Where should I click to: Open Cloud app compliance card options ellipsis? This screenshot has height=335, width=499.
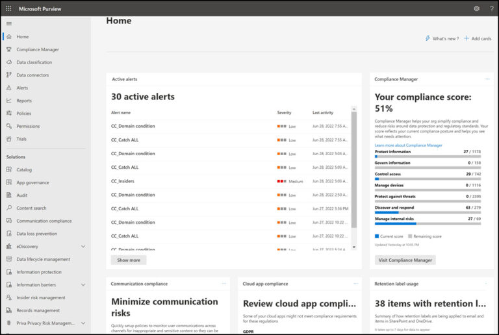click(x=355, y=284)
